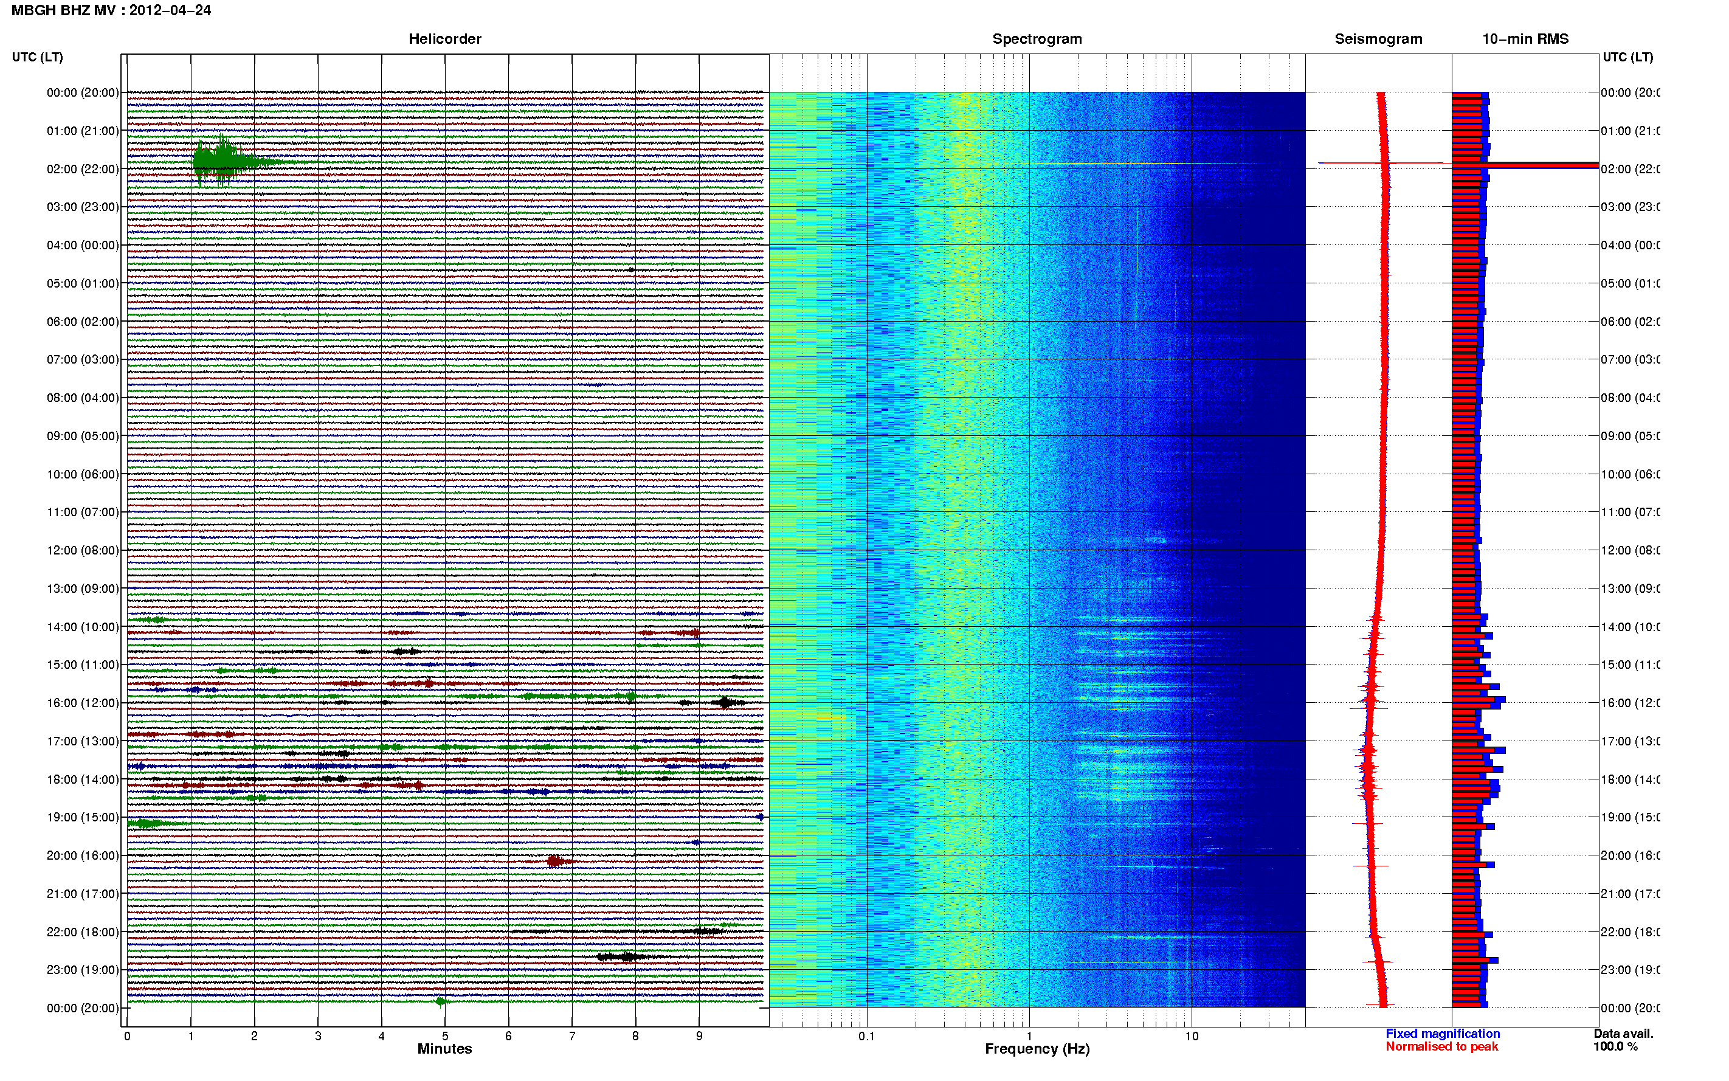Select the Seismogram panel heading
The height and width of the screenshot is (1081, 1729).
coord(1378,39)
